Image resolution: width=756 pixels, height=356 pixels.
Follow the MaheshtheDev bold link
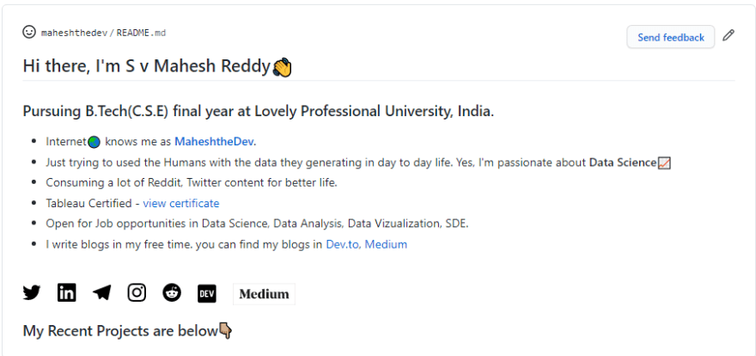[x=214, y=142]
